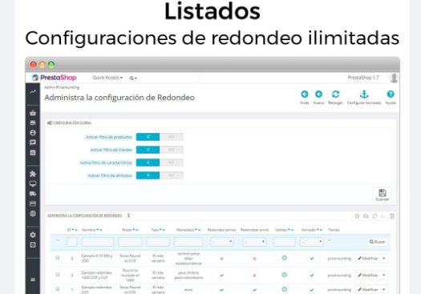Screen dimensions: 421x294
Task: Set Activar filtro de clientes to NO
Action: 172,150
